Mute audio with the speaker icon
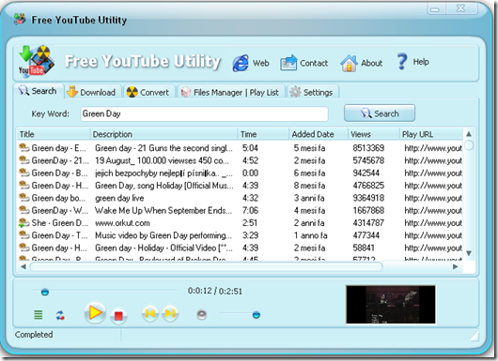Screen dimensions: 498x361 click(202, 314)
